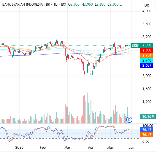Viewport: 157px width, 152px height.
Task: Click the BRIS symbol price tag
Action: coord(135,45)
